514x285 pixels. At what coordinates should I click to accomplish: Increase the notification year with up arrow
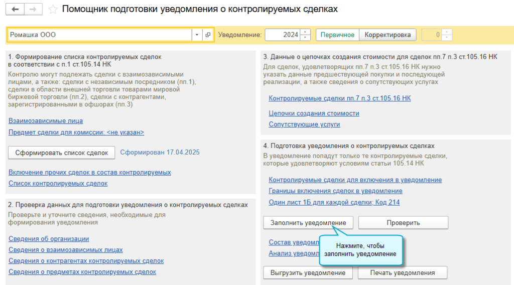click(x=305, y=32)
